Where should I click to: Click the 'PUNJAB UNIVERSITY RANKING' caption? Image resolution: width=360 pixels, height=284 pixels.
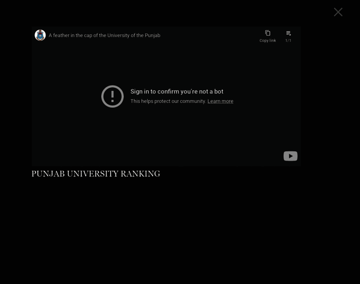coord(96,174)
